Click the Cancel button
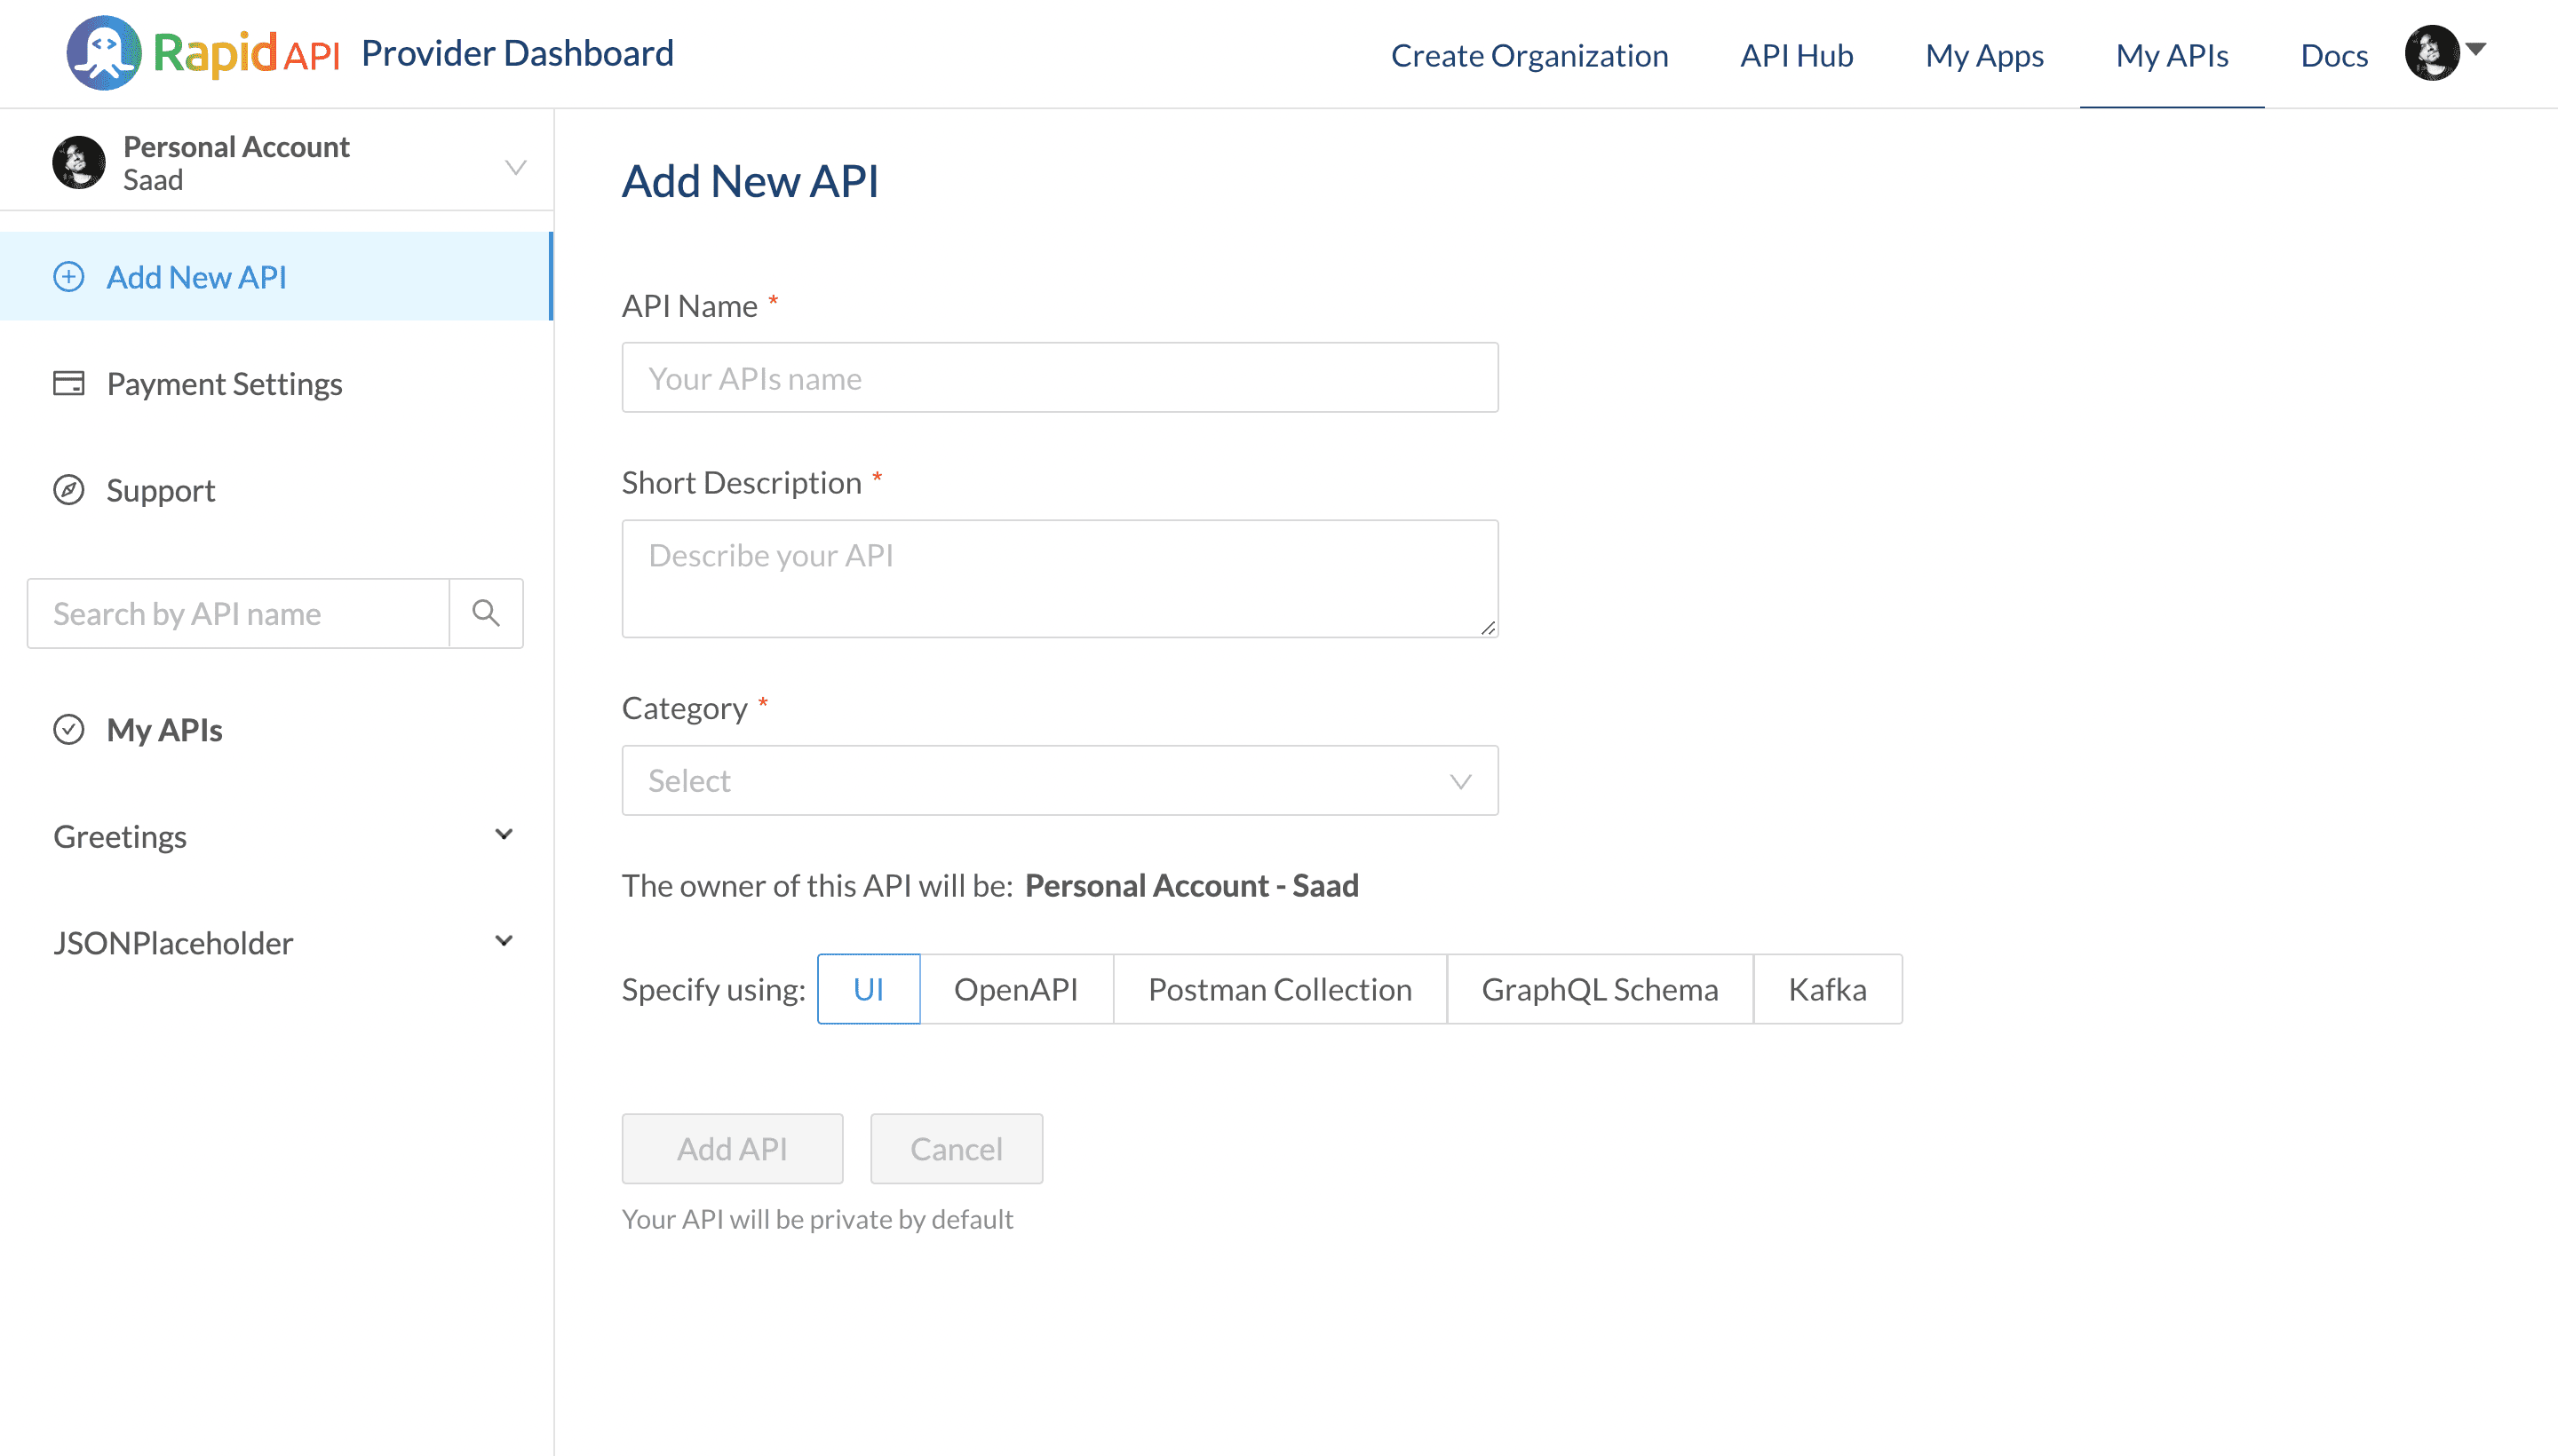The height and width of the screenshot is (1456, 2558). [x=956, y=1147]
